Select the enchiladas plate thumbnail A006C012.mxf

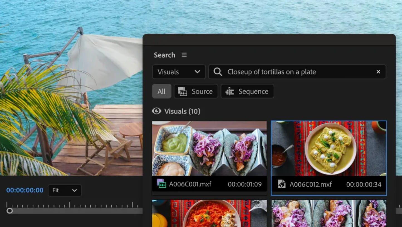click(329, 148)
